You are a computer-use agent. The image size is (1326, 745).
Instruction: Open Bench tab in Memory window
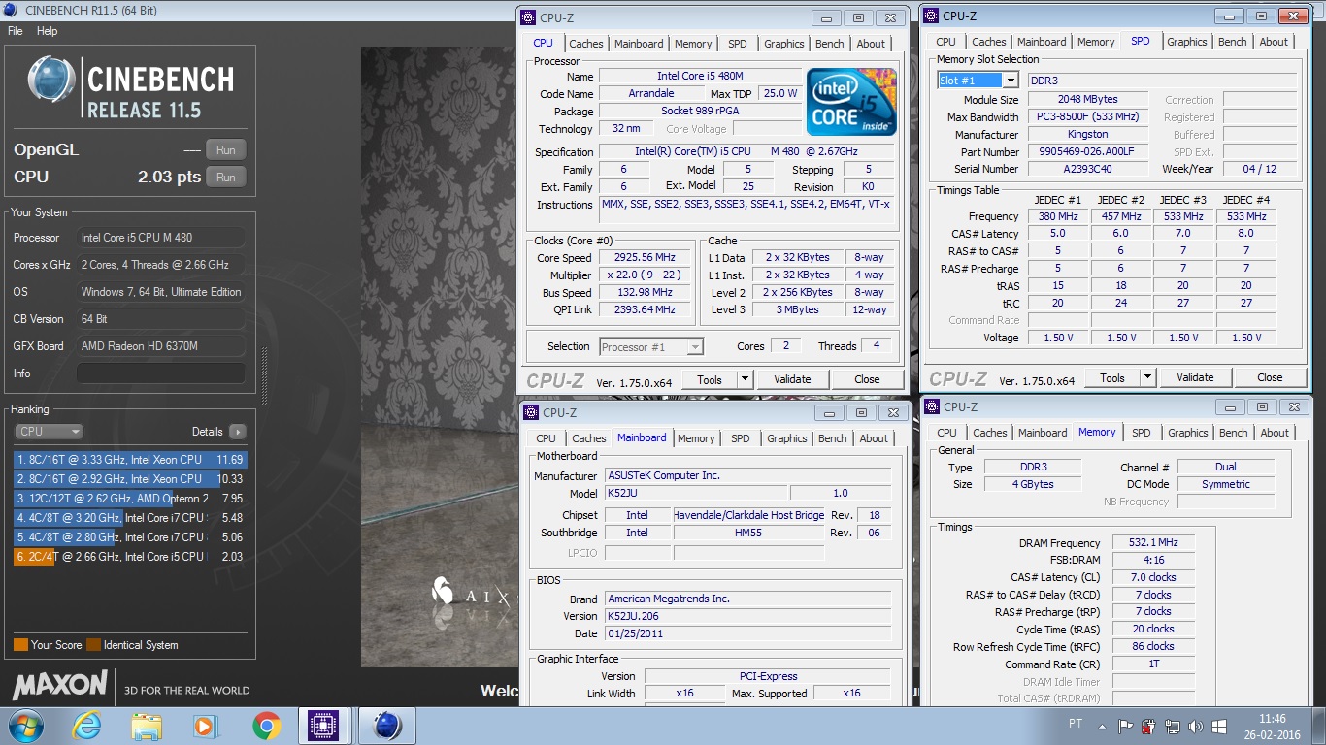1233,433
